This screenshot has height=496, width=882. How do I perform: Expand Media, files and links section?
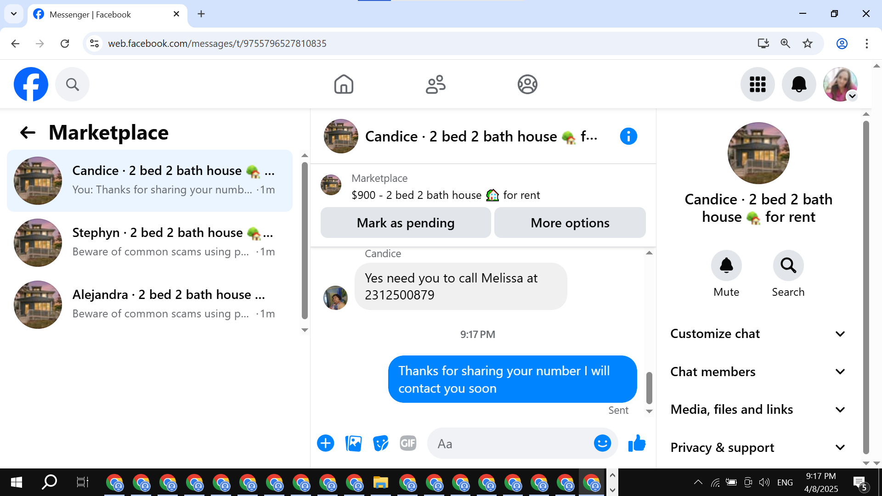pos(758,410)
